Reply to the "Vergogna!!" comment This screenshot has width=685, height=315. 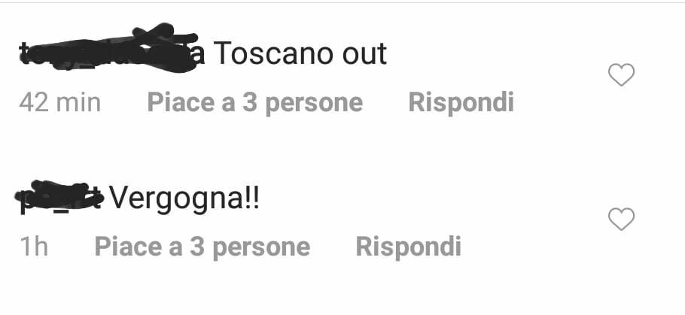click(409, 247)
